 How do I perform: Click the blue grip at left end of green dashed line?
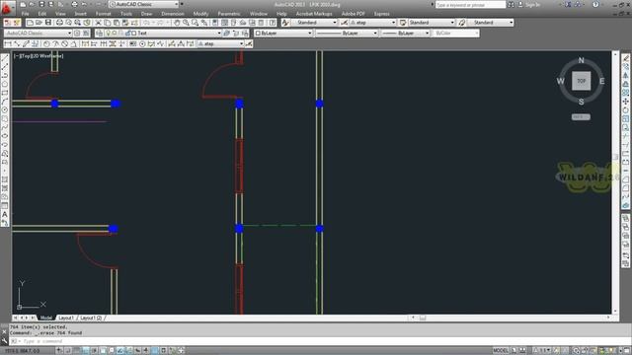tap(239, 229)
